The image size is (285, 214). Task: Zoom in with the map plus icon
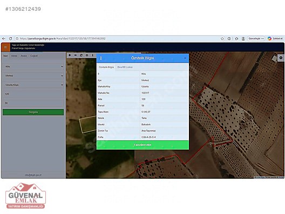point(70,55)
